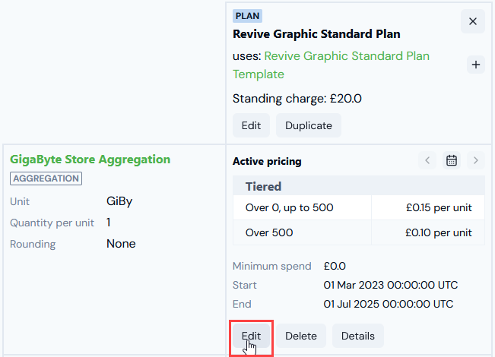Image resolution: width=495 pixels, height=357 pixels.
Task: Click the End date 01 Jul 2025 value
Action: (389, 304)
